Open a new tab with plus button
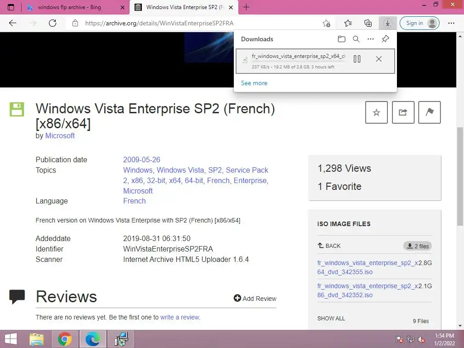Viewport: 464px width, 348px height. 246,7
